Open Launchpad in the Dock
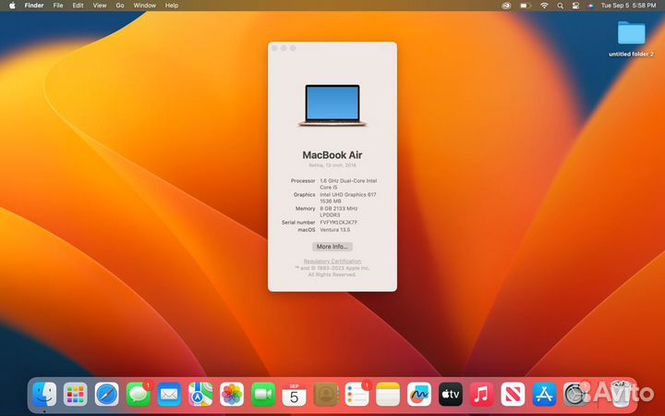 coord(76,395)
